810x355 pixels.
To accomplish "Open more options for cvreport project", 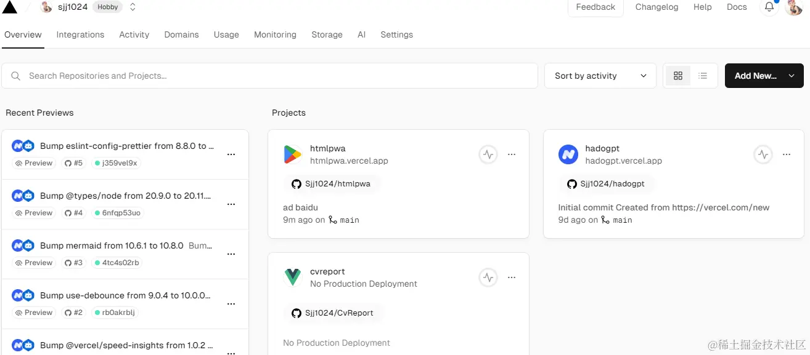I will click(512, 278).
